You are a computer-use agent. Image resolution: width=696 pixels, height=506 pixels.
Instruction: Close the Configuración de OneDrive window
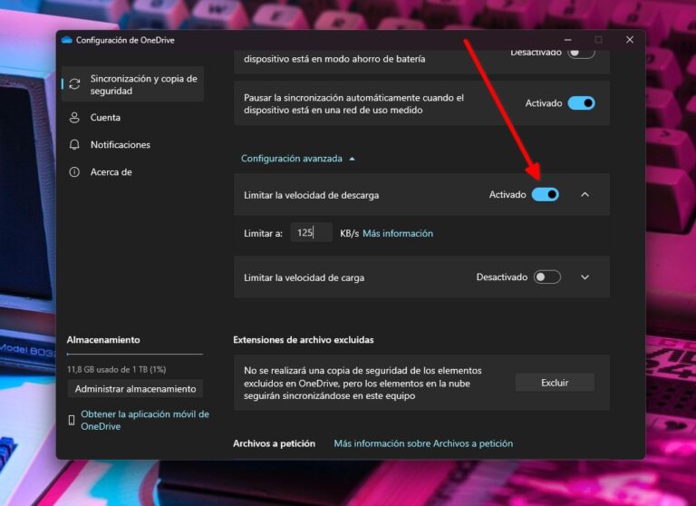[630, 40]
